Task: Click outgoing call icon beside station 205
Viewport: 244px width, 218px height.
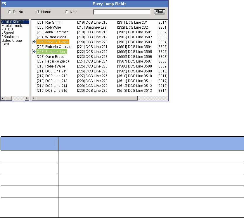Action: pos(34,42)
